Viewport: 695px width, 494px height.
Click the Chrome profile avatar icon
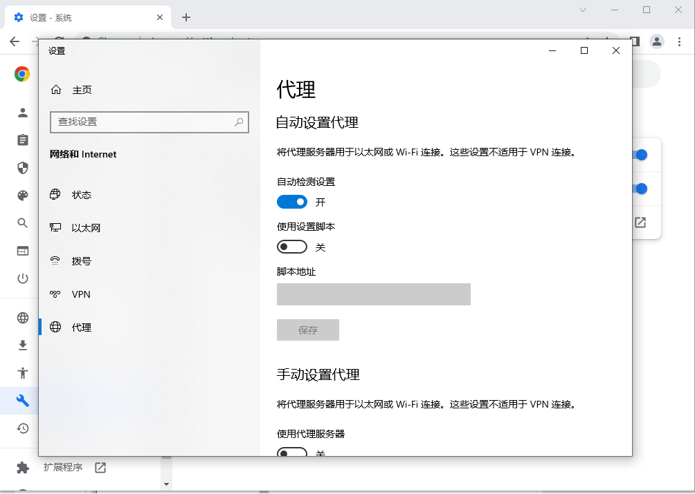coord(656,41)
